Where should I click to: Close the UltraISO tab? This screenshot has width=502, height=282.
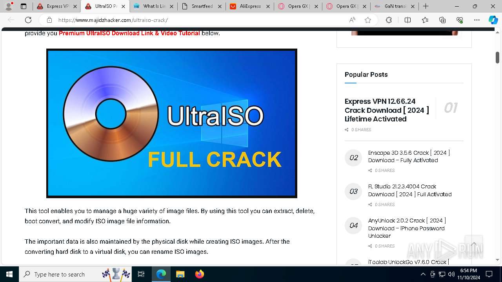pos(123,6)
